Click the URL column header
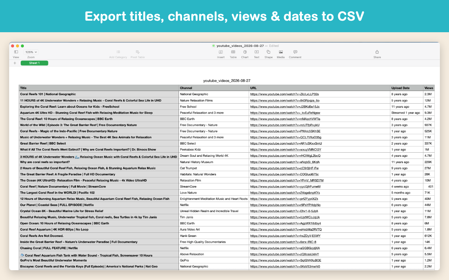Image resolution: width=449 pixels, height=280 pixels. click(319, 88)
